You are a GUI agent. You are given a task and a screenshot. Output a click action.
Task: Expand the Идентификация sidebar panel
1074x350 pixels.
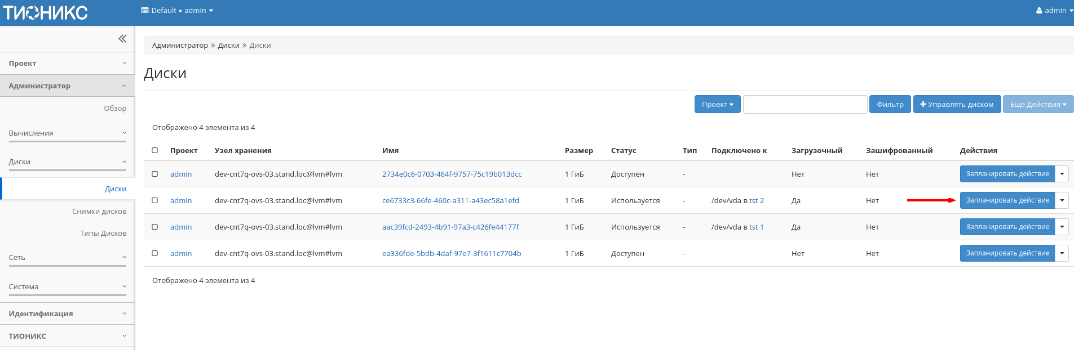click(x=67, y=313)
